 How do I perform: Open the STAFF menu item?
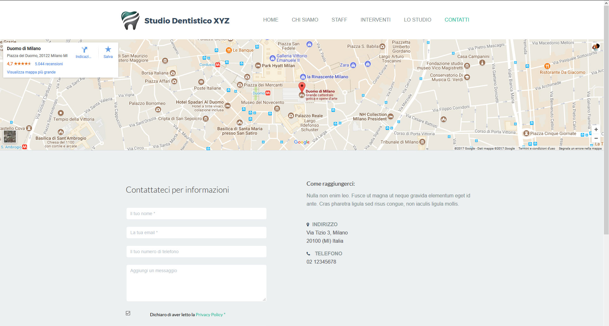[x=339, y=20]
